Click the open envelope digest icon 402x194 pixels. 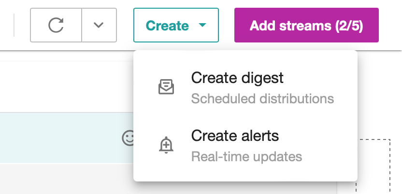[166, 87]
